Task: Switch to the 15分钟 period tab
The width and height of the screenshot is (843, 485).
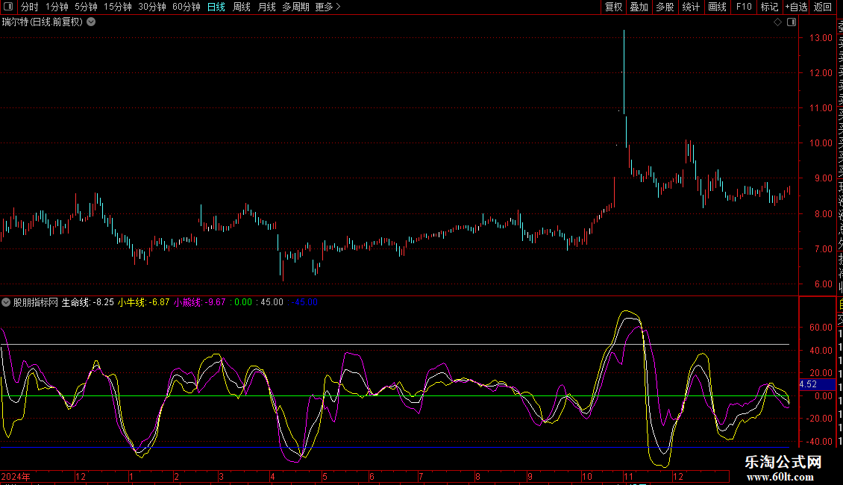Action: [x=118, y=7]
